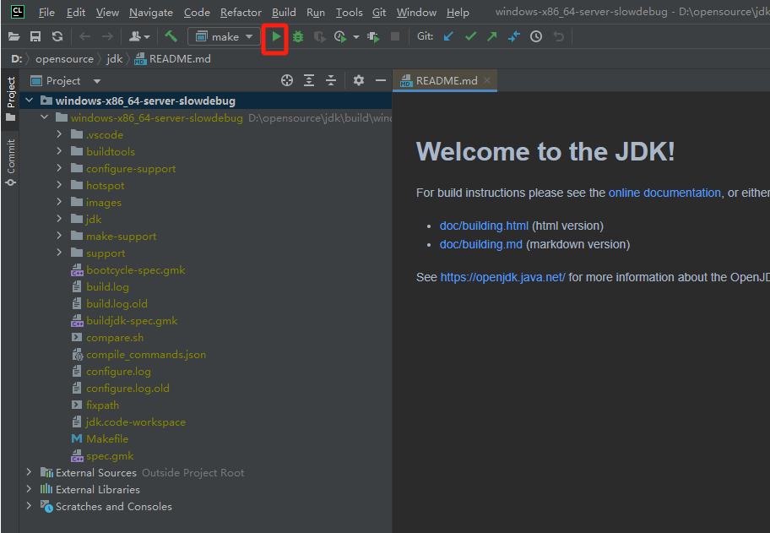Select configure.log.old file
This screenshot has width=770, height=533.
(127, 388)
